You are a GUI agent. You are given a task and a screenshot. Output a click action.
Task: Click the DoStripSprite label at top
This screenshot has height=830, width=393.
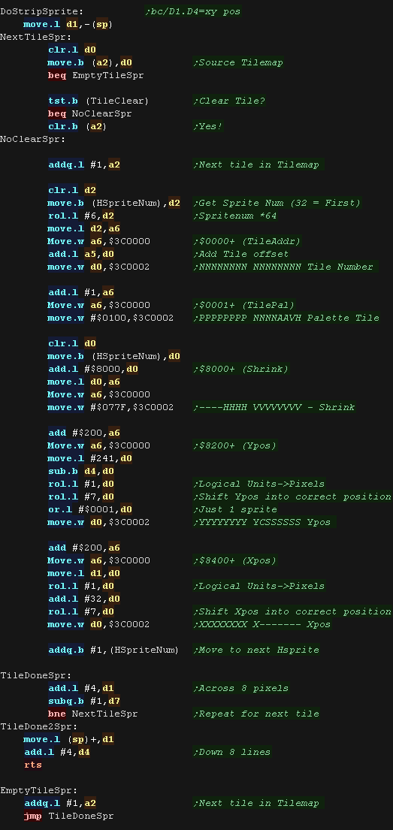point(42,11)
